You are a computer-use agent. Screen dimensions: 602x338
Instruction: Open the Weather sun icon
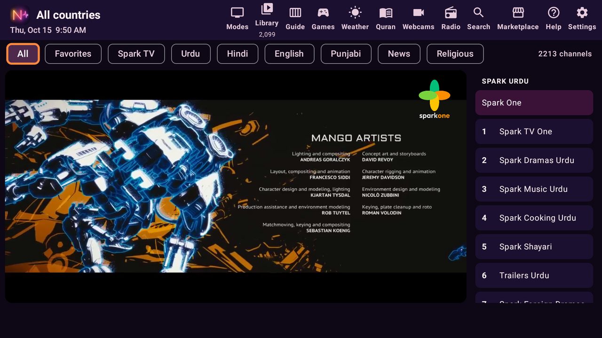point(355,13)
